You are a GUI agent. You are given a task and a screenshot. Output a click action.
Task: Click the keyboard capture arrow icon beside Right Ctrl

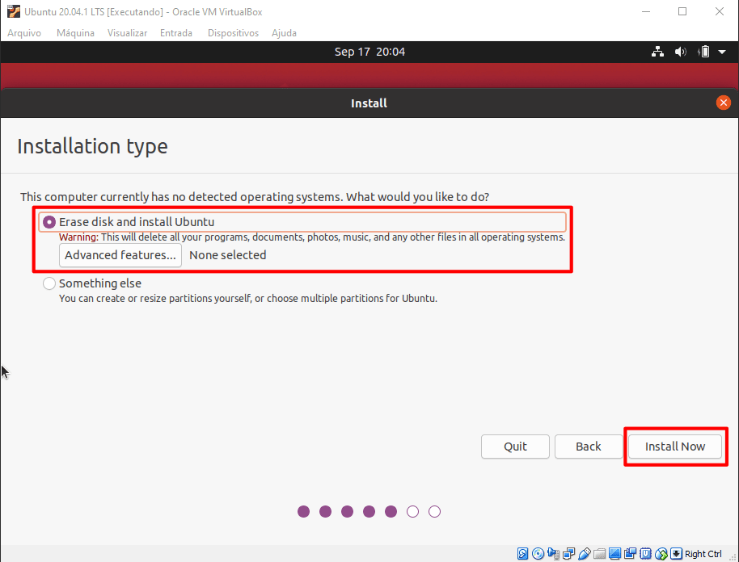(x=676, y=554)
